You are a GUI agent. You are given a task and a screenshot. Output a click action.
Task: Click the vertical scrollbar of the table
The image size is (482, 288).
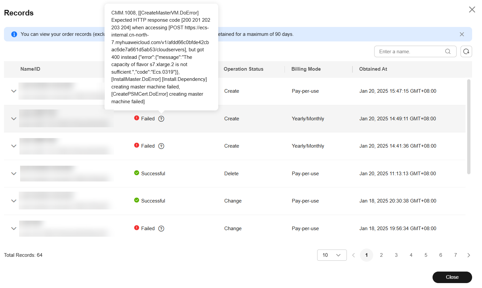click(x=469, y=127)
